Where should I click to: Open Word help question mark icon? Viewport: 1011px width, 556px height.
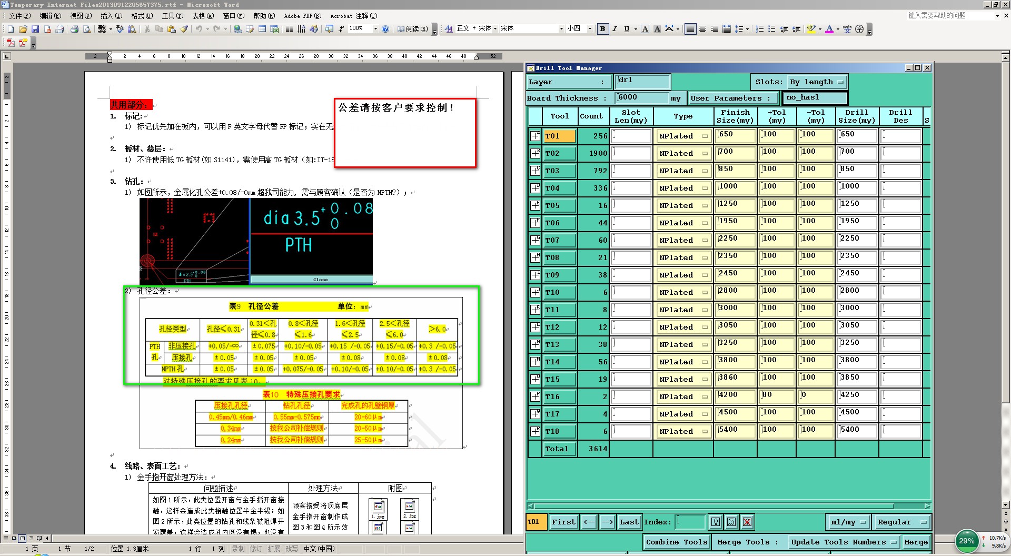click(x=385, y=29)
